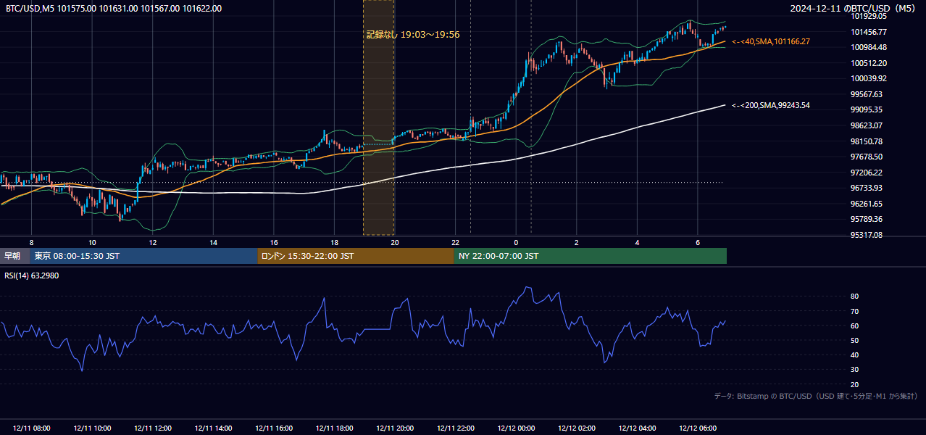Click the 12/11 20:00 date label

395,428
